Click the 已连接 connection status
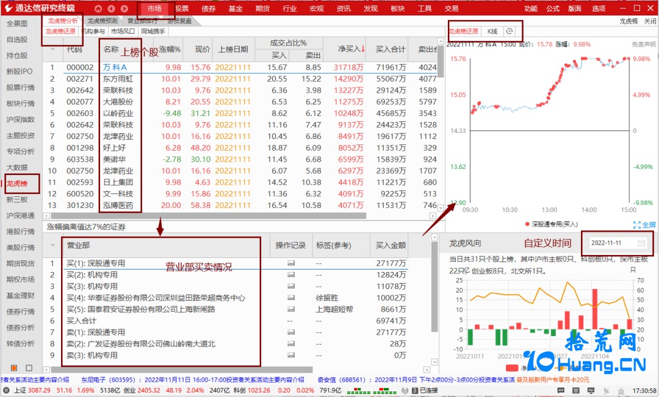The height and width of the screenshot is (397, 659). 429,390
